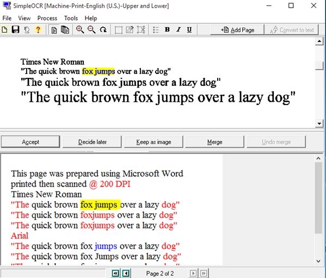Open the Tools menu
The image size is (326, 278).
coord(71,18)
